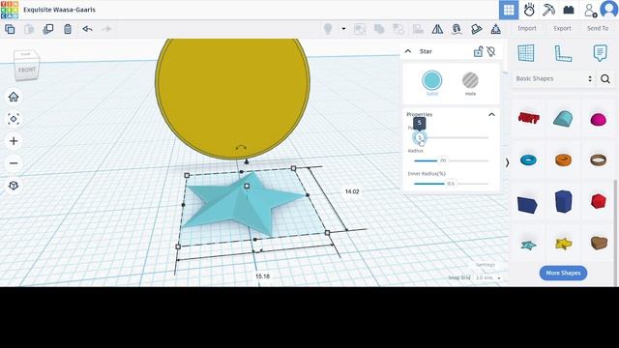This screenshot has width=619, height=348.
Task: Copy the selected Star shape
Action: (10, 29)
